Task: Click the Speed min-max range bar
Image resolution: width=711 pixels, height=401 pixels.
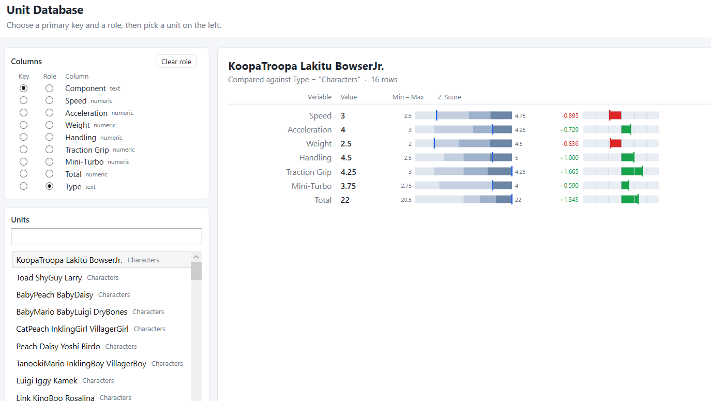Action: tap(463, 115)
